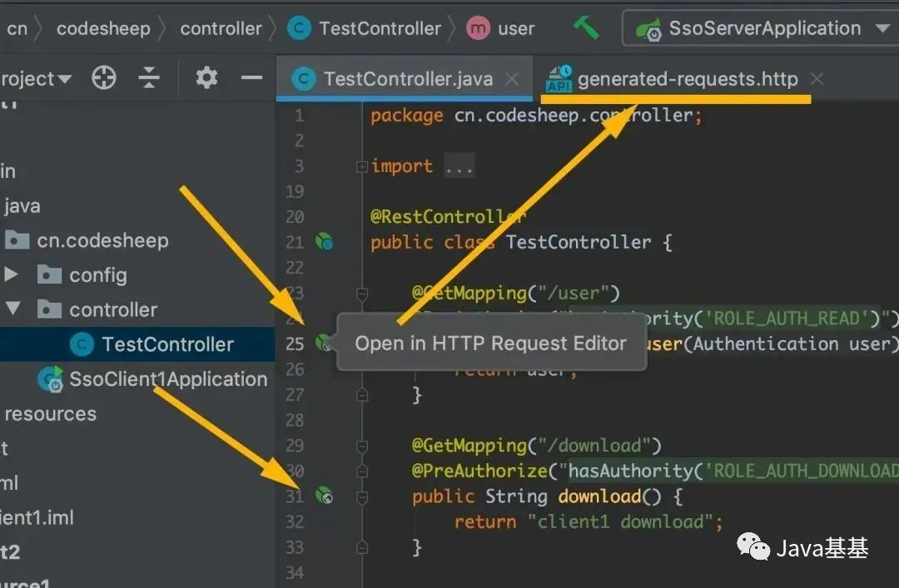Click the HTTP request gutter icon on line 31
The image size is (899, 588).
coord(324,495)
